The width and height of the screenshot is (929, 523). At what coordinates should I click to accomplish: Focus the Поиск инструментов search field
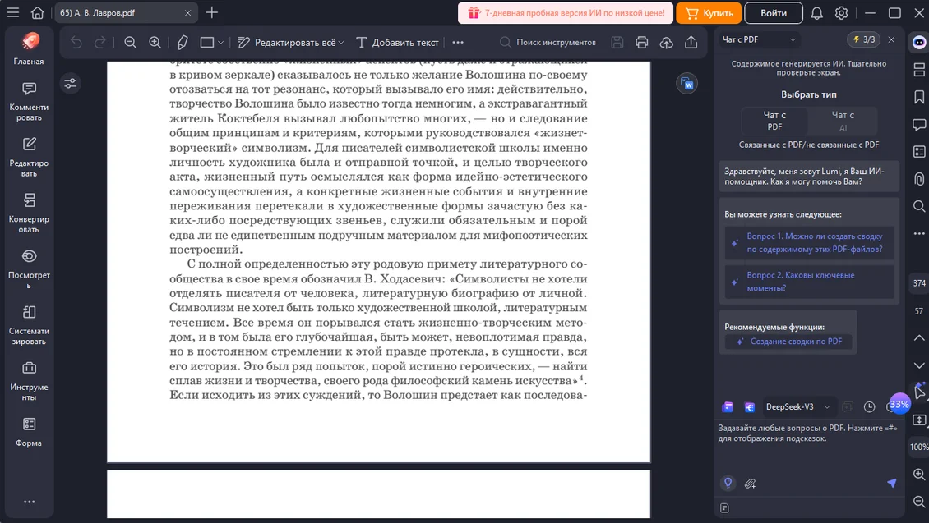pos(548,42)
